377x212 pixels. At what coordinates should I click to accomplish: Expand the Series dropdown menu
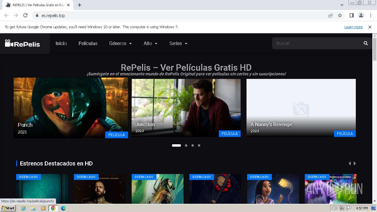click(178, 43)
